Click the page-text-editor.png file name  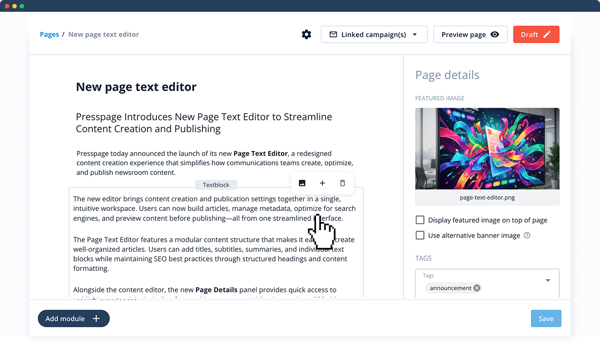tap(487, 198)
